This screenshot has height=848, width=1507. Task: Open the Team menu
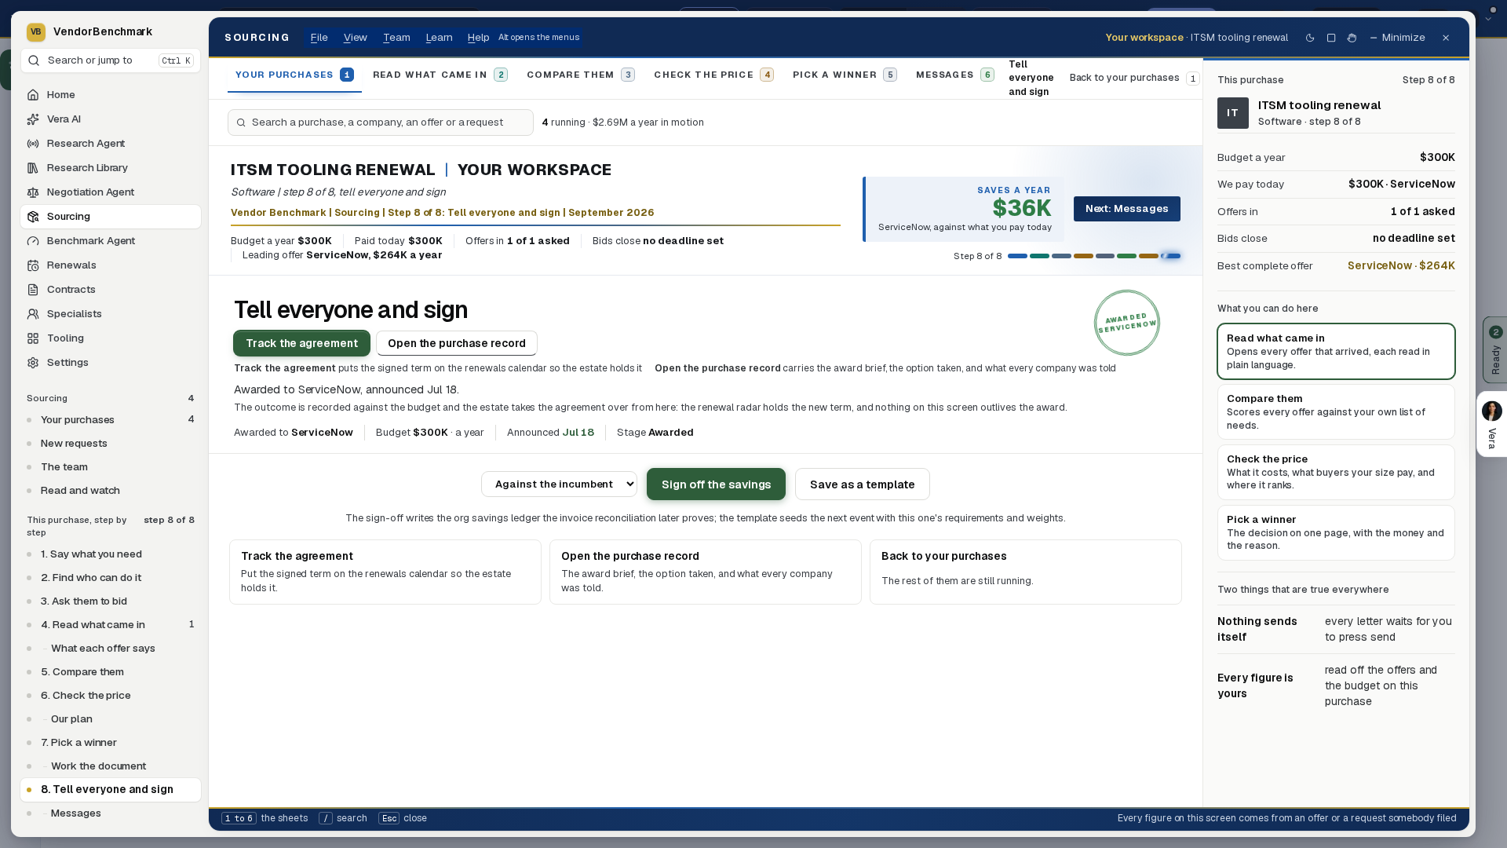[x=396, y=38]
